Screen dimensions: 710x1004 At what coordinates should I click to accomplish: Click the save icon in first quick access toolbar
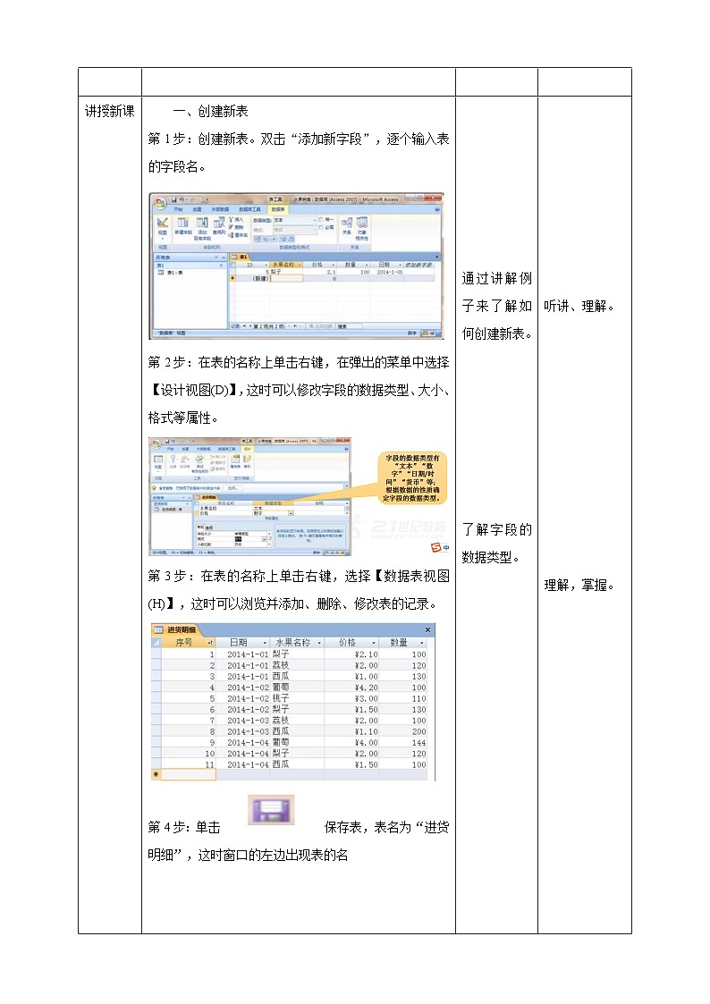tap(173, 199)
